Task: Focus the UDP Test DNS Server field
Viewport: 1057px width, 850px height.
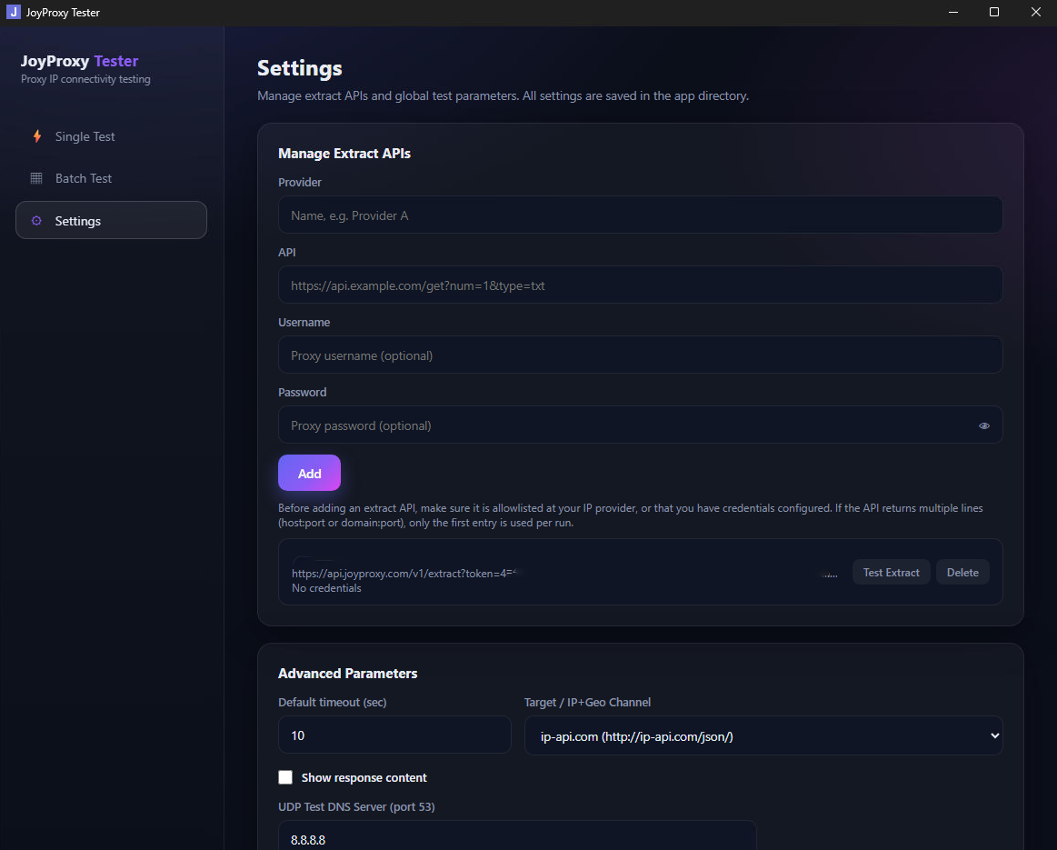Action: [x=517, y=836]
